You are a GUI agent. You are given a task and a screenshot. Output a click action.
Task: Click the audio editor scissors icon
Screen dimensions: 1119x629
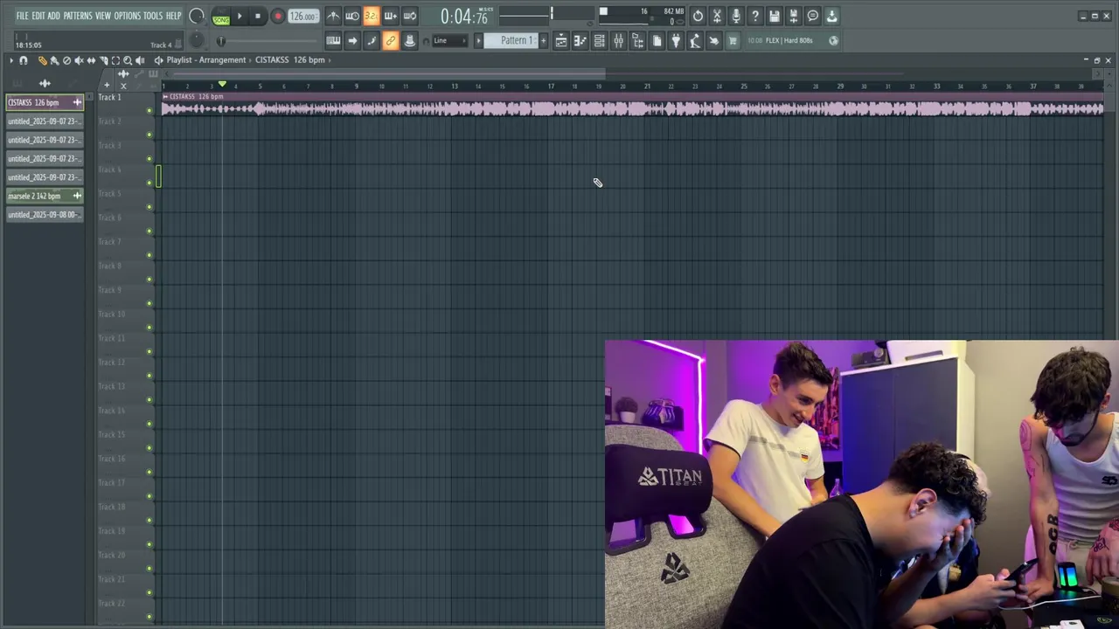pos(717,16)
